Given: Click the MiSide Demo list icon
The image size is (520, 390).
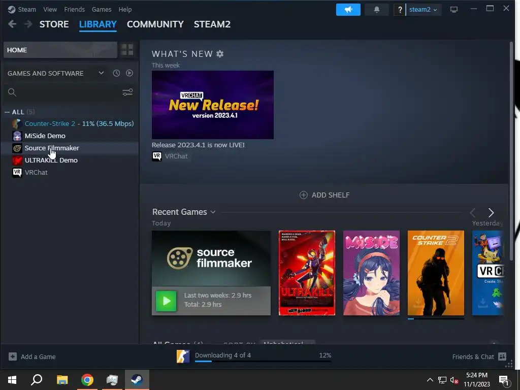Looking at the screenshot, I should [x=17, y=136].
